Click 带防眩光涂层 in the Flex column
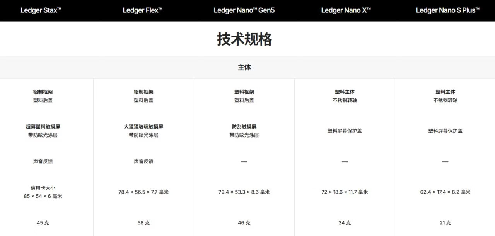The height and width of the screenshot is (236, 495). pyautogui.click(x=143, y=135)
